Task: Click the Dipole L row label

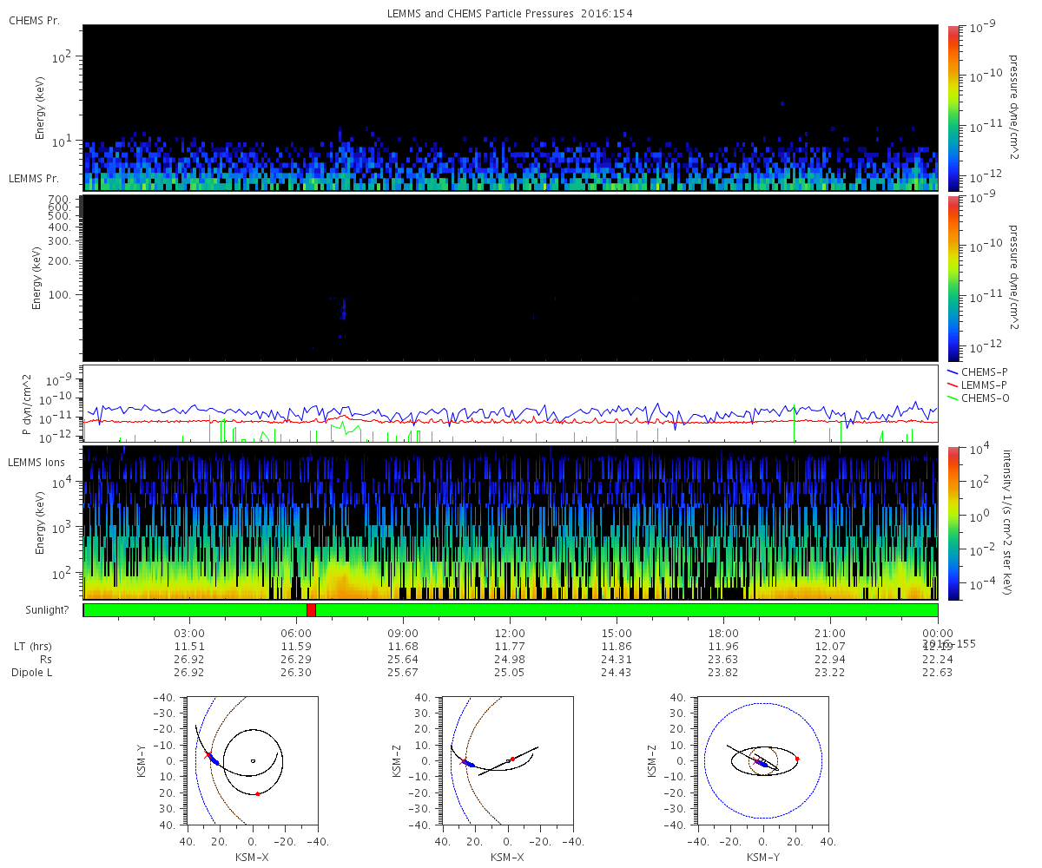Action: click(31, 673)
